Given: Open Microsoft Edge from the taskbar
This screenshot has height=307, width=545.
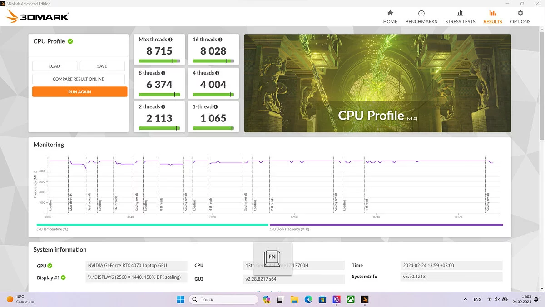Looking at the screenshot, I should pos(308,299).
